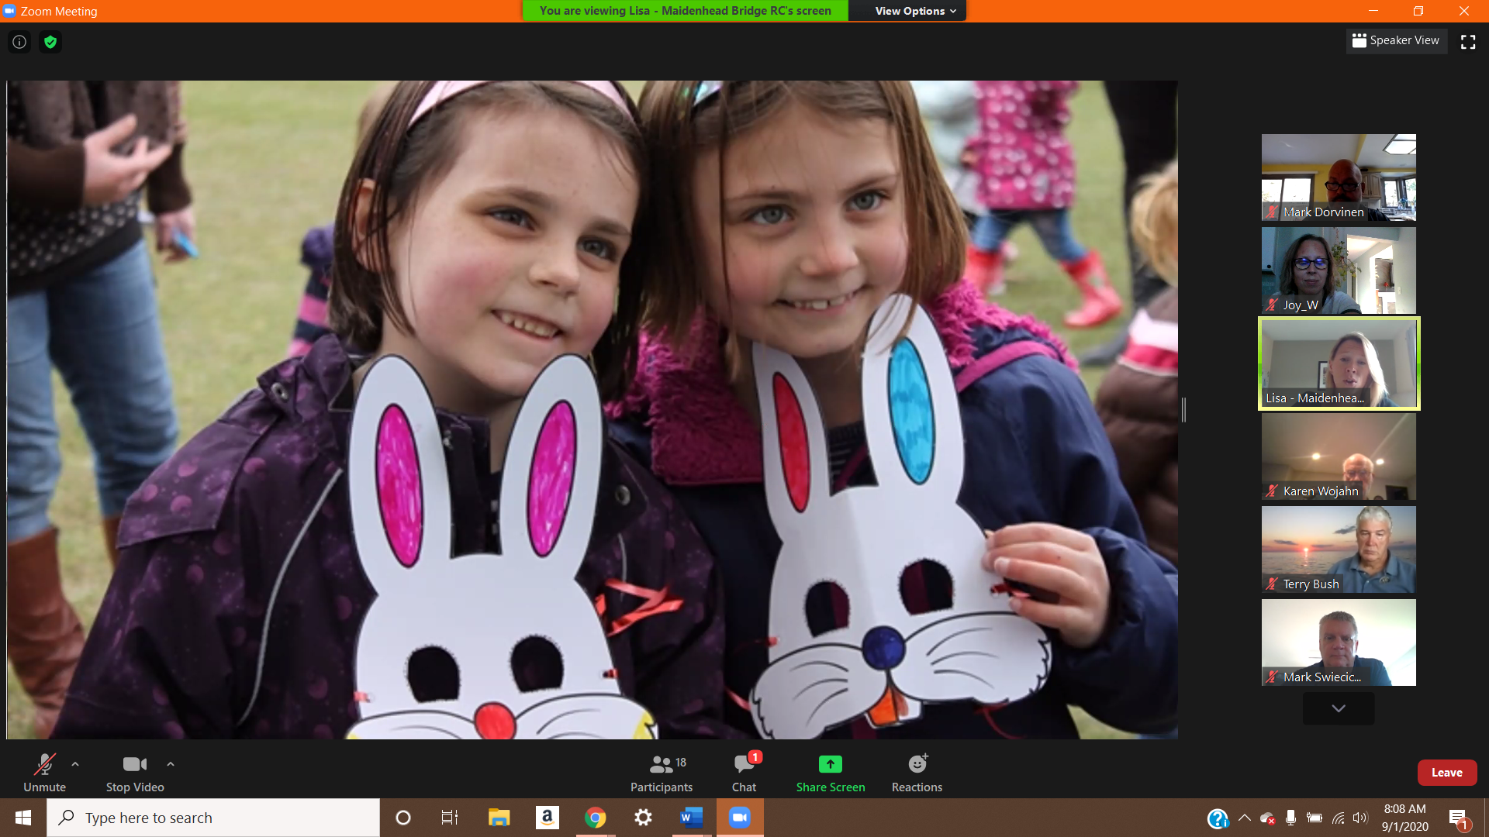The width and height of the screenshot is (1489, 837).
Task: Focus the Type here to search box
Action: pos(213,818)
